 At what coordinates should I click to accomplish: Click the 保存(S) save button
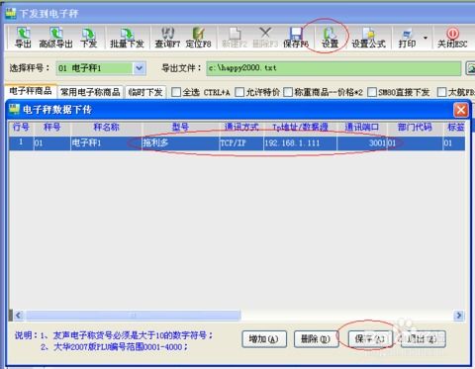[x=370, y=339]
